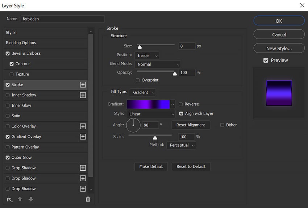Move effect up with the up arrow icon
Screen dimensions: 308x208
[20, 199]
